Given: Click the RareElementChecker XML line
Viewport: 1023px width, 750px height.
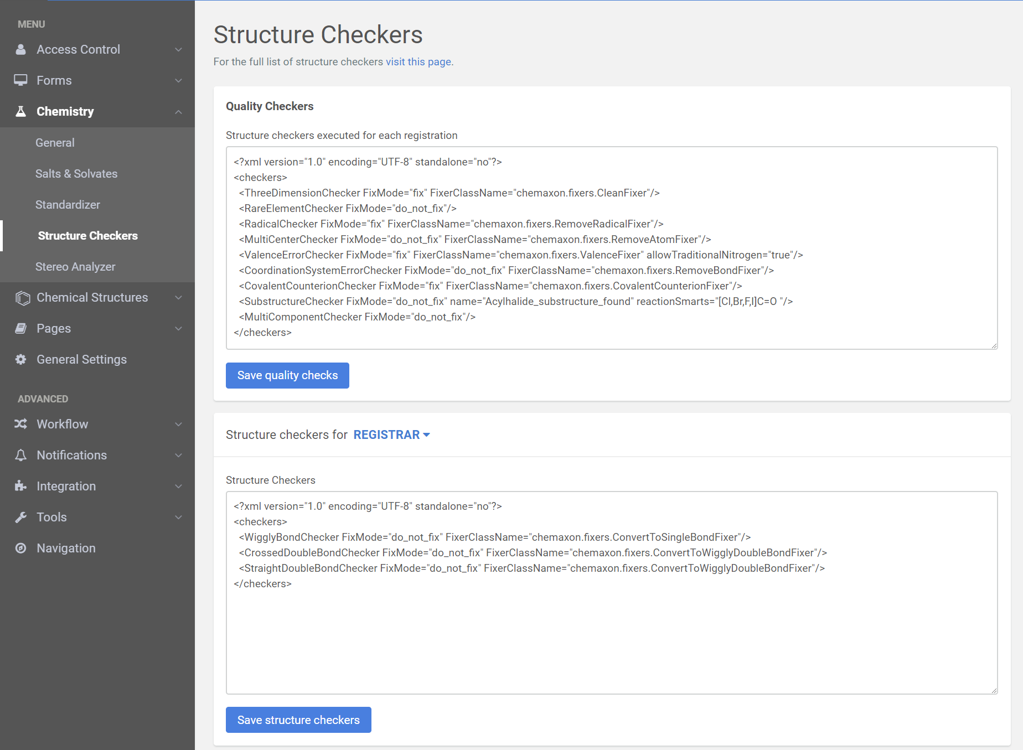Looking at the screenshot, I should coord(348,208).
